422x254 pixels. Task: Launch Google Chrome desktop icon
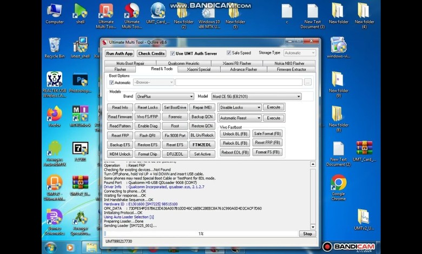338,188
